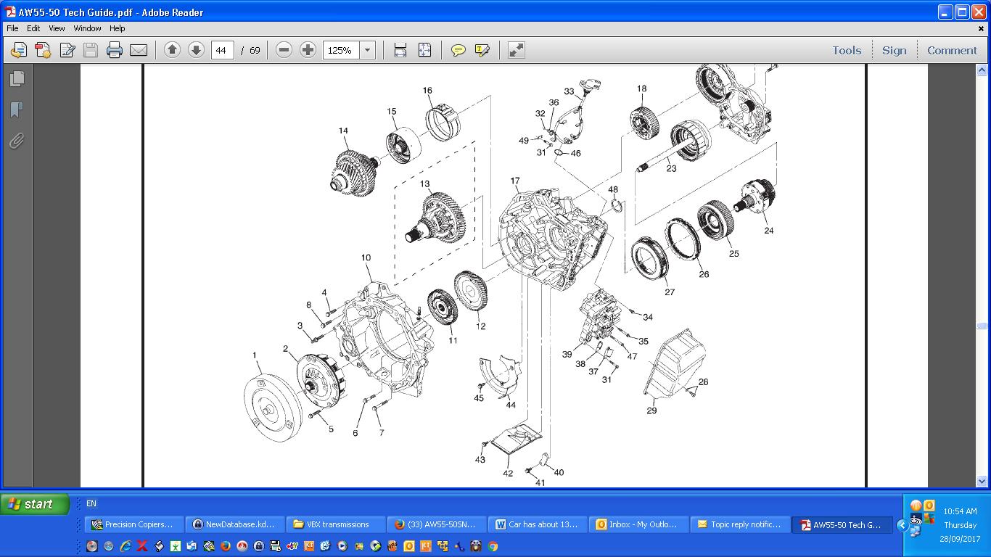The width and height of the screenshot is (991, 557).
Task: Open the File menu
Action: pos(12,28)
